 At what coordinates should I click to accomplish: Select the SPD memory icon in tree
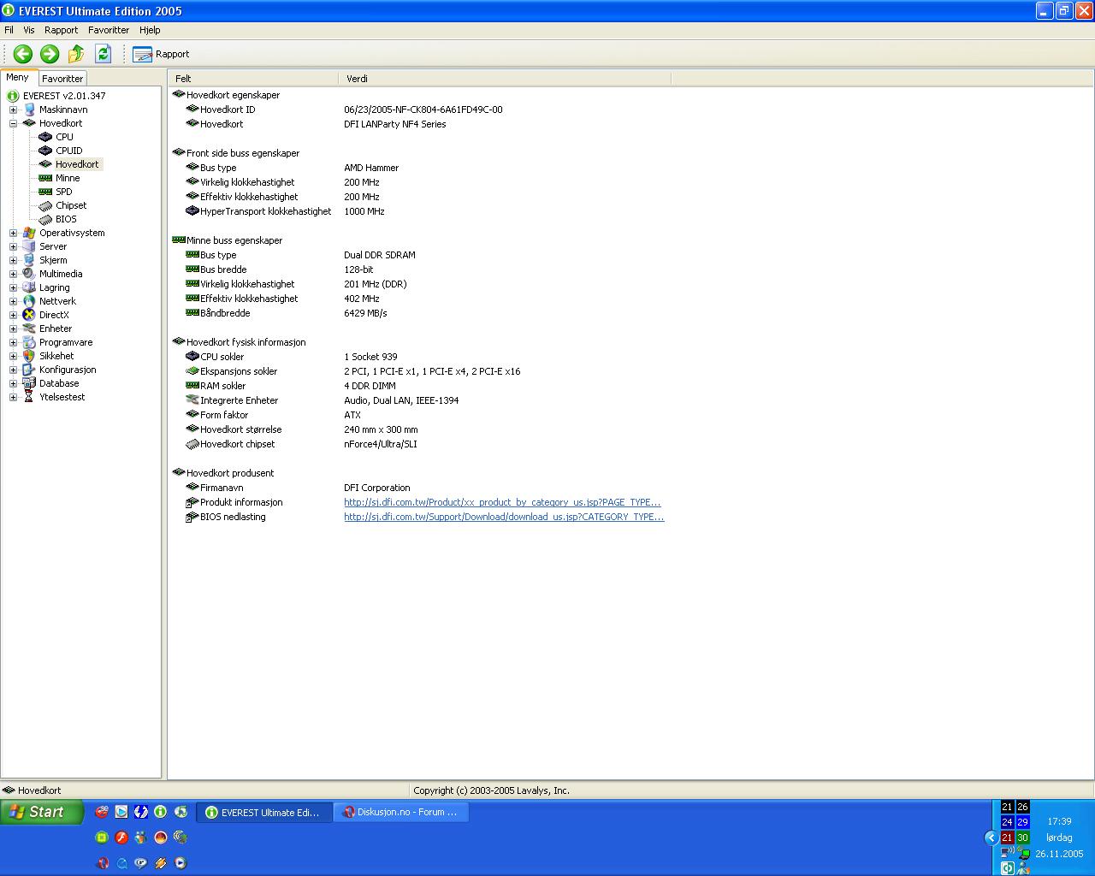45,192
